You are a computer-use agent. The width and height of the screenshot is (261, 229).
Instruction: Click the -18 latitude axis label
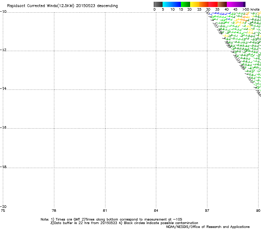(x=3, y=167)
